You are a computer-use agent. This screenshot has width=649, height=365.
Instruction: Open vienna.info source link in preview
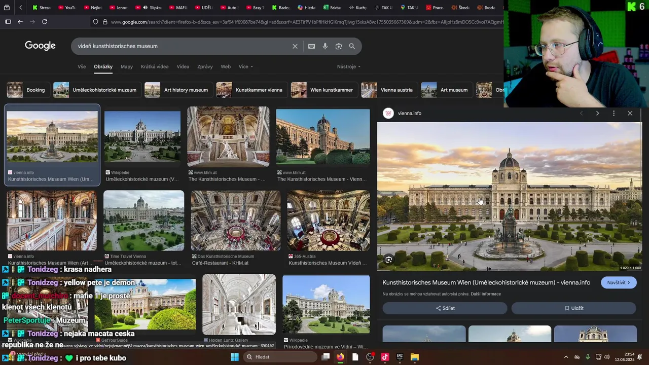pos(410,114)
